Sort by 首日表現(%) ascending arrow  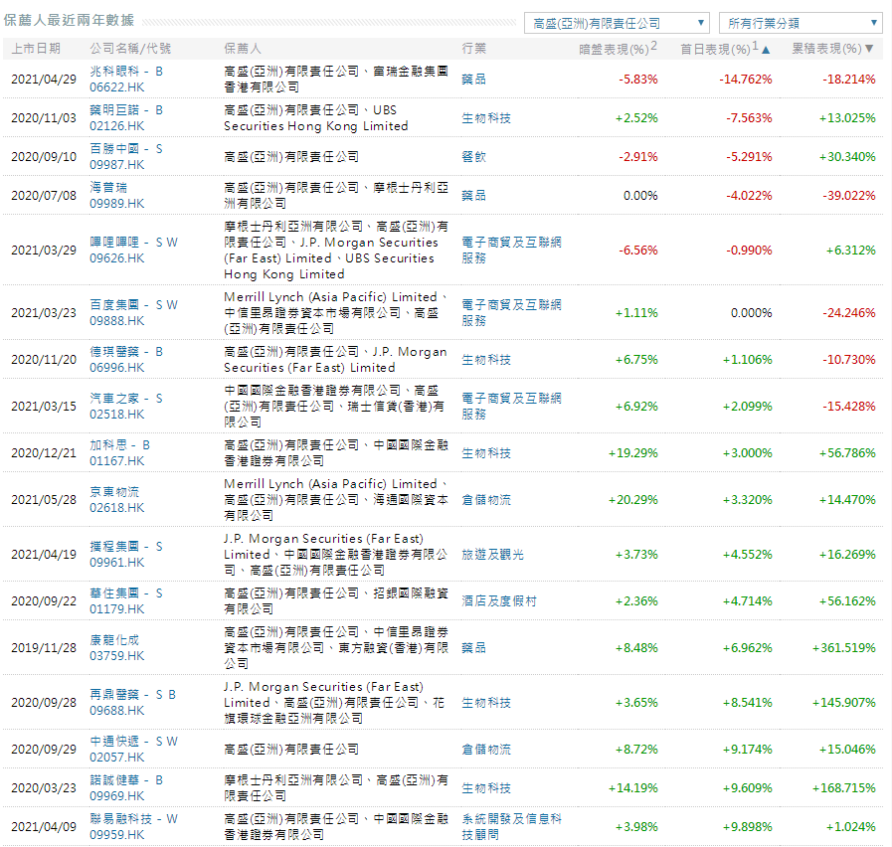pyautogui.click(x=766, y=50)
